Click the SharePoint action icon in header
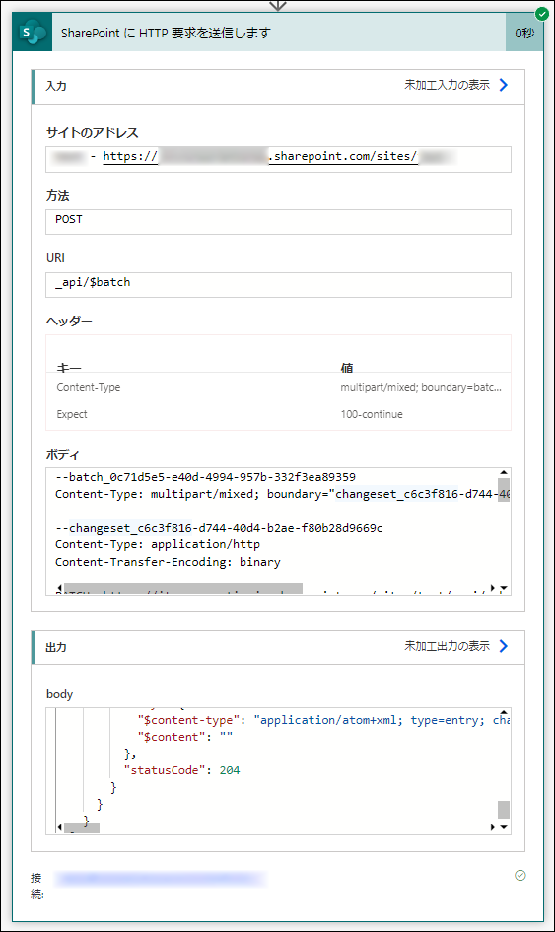 tap(33, 33)
